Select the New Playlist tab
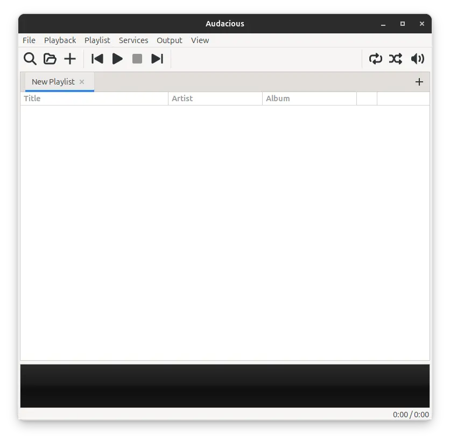The height and width of the screenshot is (442, 450). [x=53, y=82]
